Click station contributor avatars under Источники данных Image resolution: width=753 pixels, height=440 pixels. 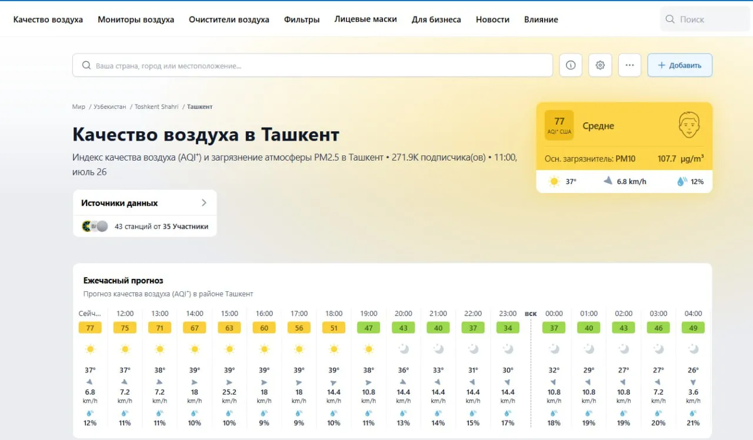coord(95,226)
